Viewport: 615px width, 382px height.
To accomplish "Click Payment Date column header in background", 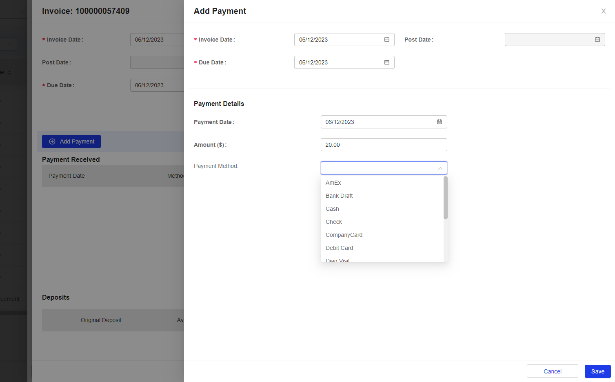I will pyautogui.click(x=67, y=176).
